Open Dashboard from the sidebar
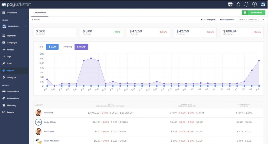 point(12,13)
